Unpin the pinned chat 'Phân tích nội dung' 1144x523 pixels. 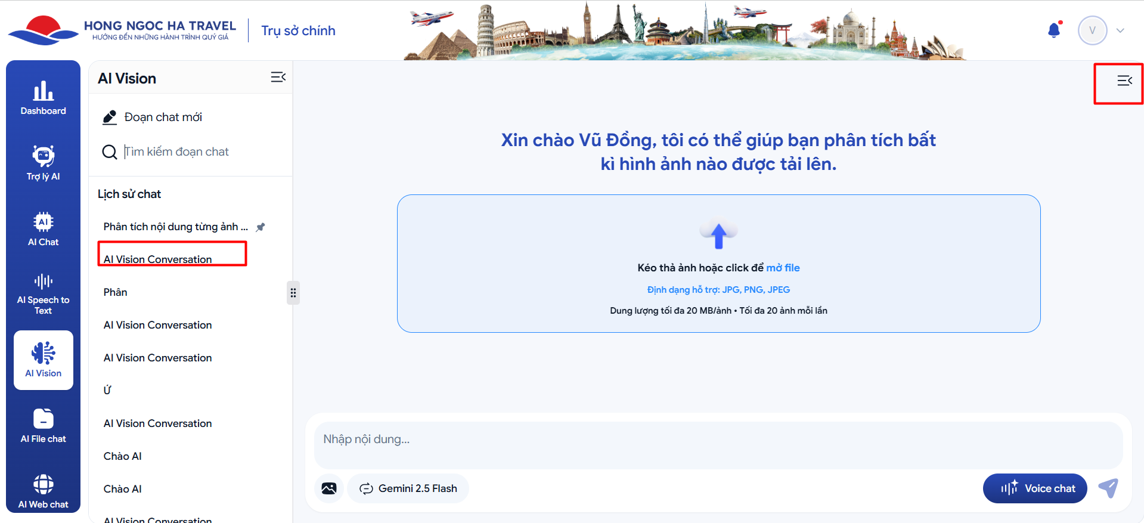(261, 227)
